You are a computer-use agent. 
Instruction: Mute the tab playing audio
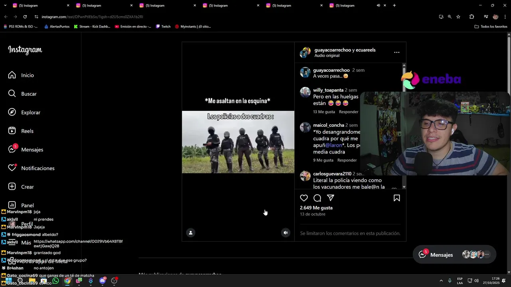(378, 6)
